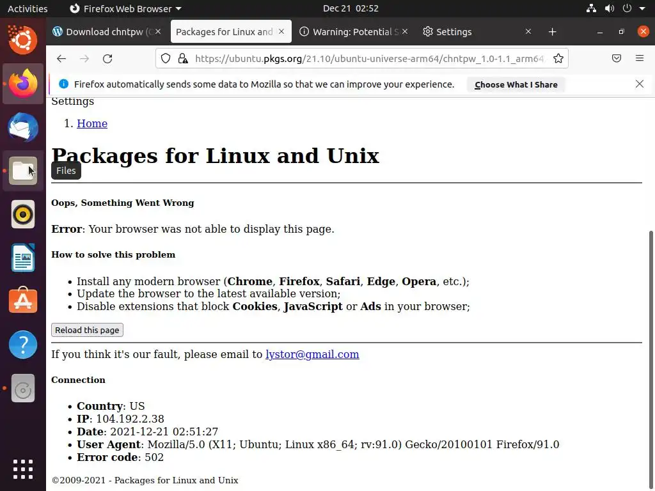Go back using the back arrow
The height and width of the screenshot is (491, 655).
click(x=61, y=59)
